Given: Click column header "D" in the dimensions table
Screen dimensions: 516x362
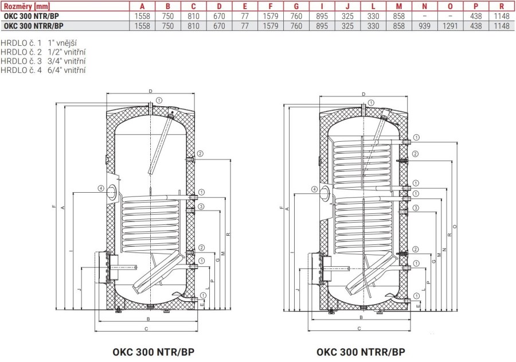Looking at the screenshot, I should click(x=219, y=6).
